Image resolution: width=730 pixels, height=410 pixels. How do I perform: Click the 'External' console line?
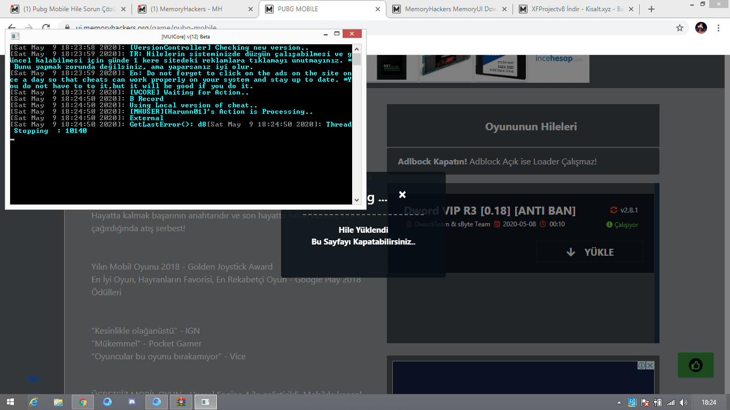pos(87,118)
